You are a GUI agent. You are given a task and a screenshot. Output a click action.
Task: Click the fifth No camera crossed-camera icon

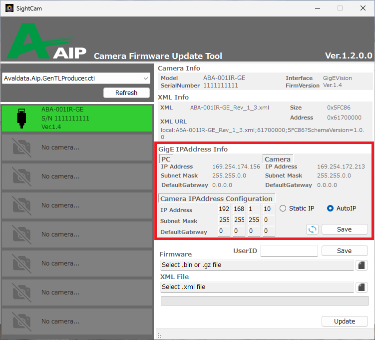21,263
